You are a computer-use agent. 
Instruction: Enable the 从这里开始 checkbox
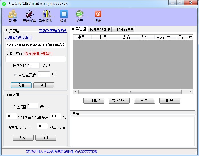coord(15,75)
